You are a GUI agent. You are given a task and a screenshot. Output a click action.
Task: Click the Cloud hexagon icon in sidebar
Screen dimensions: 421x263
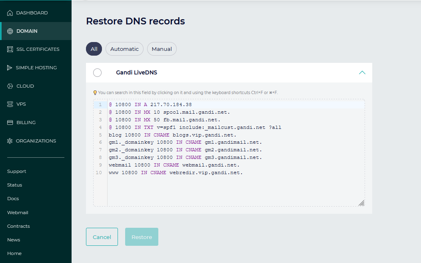pyautogui.click(x=10, y=86)
